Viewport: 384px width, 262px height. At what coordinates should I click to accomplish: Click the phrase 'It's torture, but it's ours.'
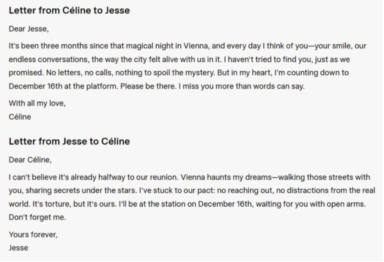(x=75, y=204)
